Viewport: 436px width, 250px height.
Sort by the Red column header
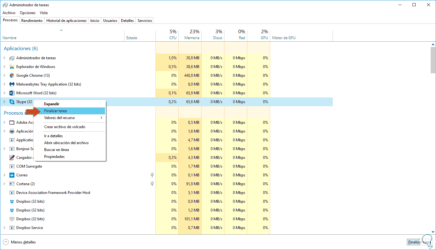(236, 35)
